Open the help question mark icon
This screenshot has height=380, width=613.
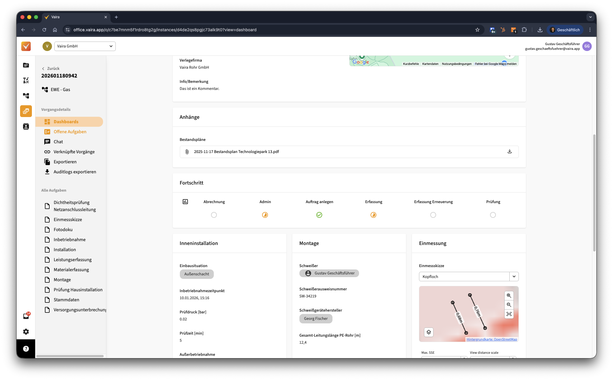coord(26,349)
